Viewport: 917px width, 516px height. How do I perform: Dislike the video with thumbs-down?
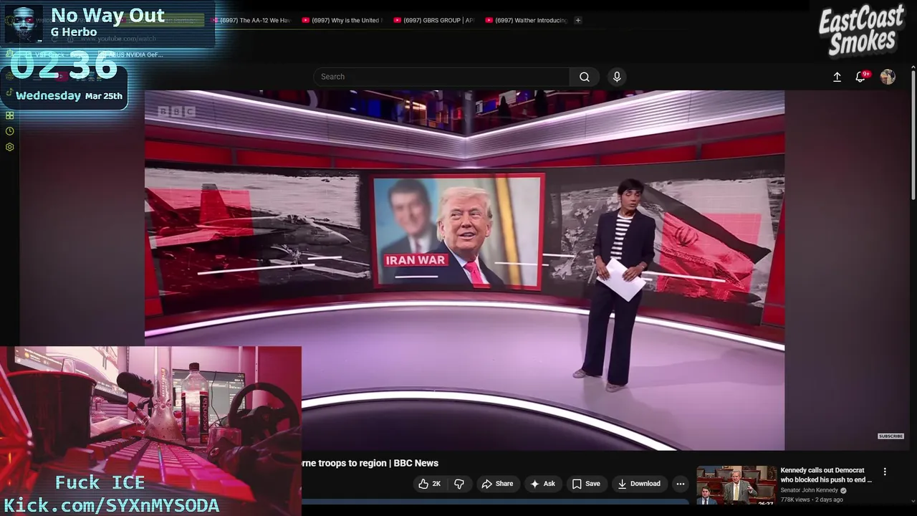[x=459, y=484]
